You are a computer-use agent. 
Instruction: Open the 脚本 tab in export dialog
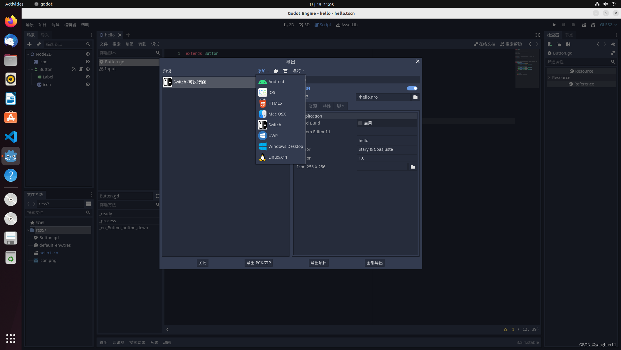[341, 106]
